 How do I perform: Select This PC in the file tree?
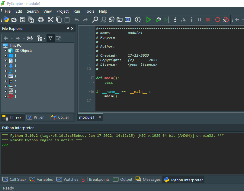click(16, 45)
